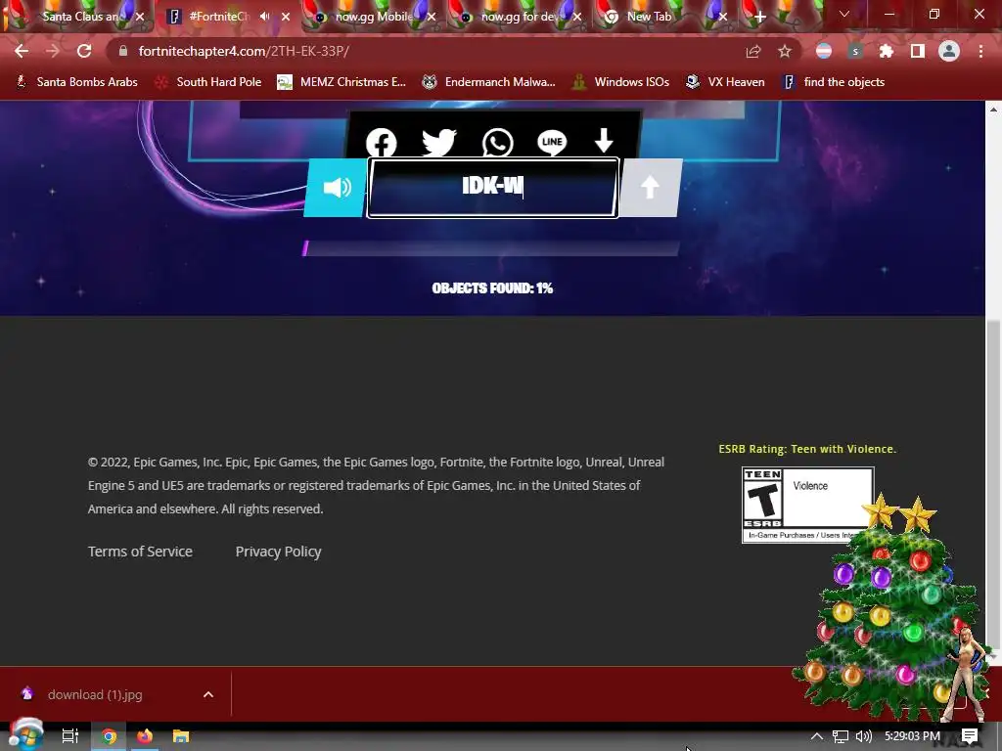Click the code input field showing IDK-W
The width and height of the screenshot is (1002, 751).
pyautogui.click(x=493, y=187)
